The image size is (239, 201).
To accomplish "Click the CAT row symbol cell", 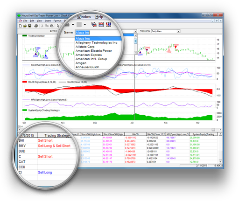I will (x=28, y=162).
